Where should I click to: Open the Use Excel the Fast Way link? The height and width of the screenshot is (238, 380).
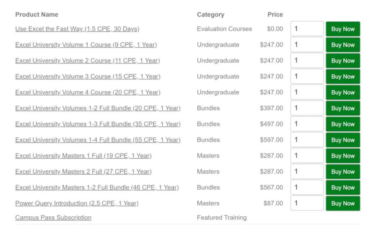76,29
